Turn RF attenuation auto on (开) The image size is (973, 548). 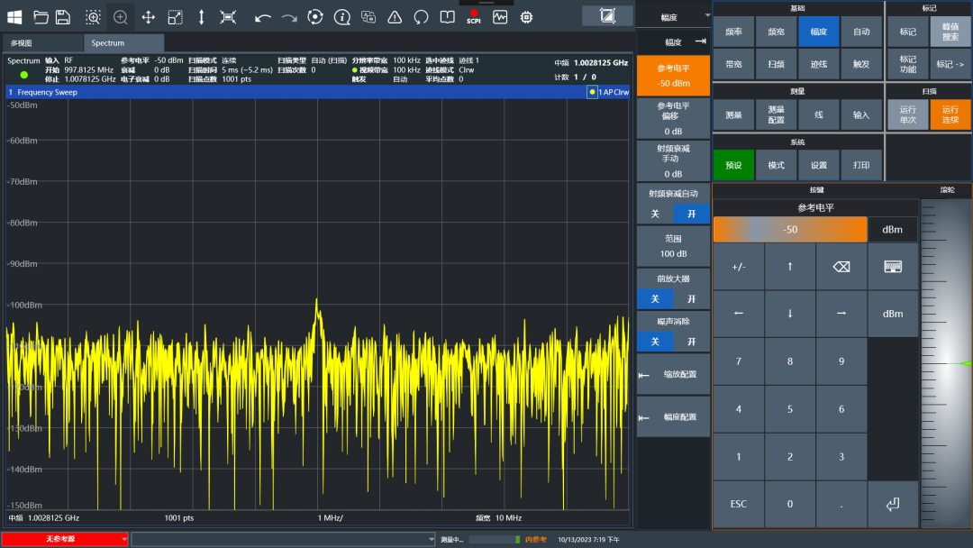click(691, 215)
